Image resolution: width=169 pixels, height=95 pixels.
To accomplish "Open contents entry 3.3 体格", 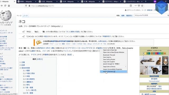I will [x=26, y=76].
